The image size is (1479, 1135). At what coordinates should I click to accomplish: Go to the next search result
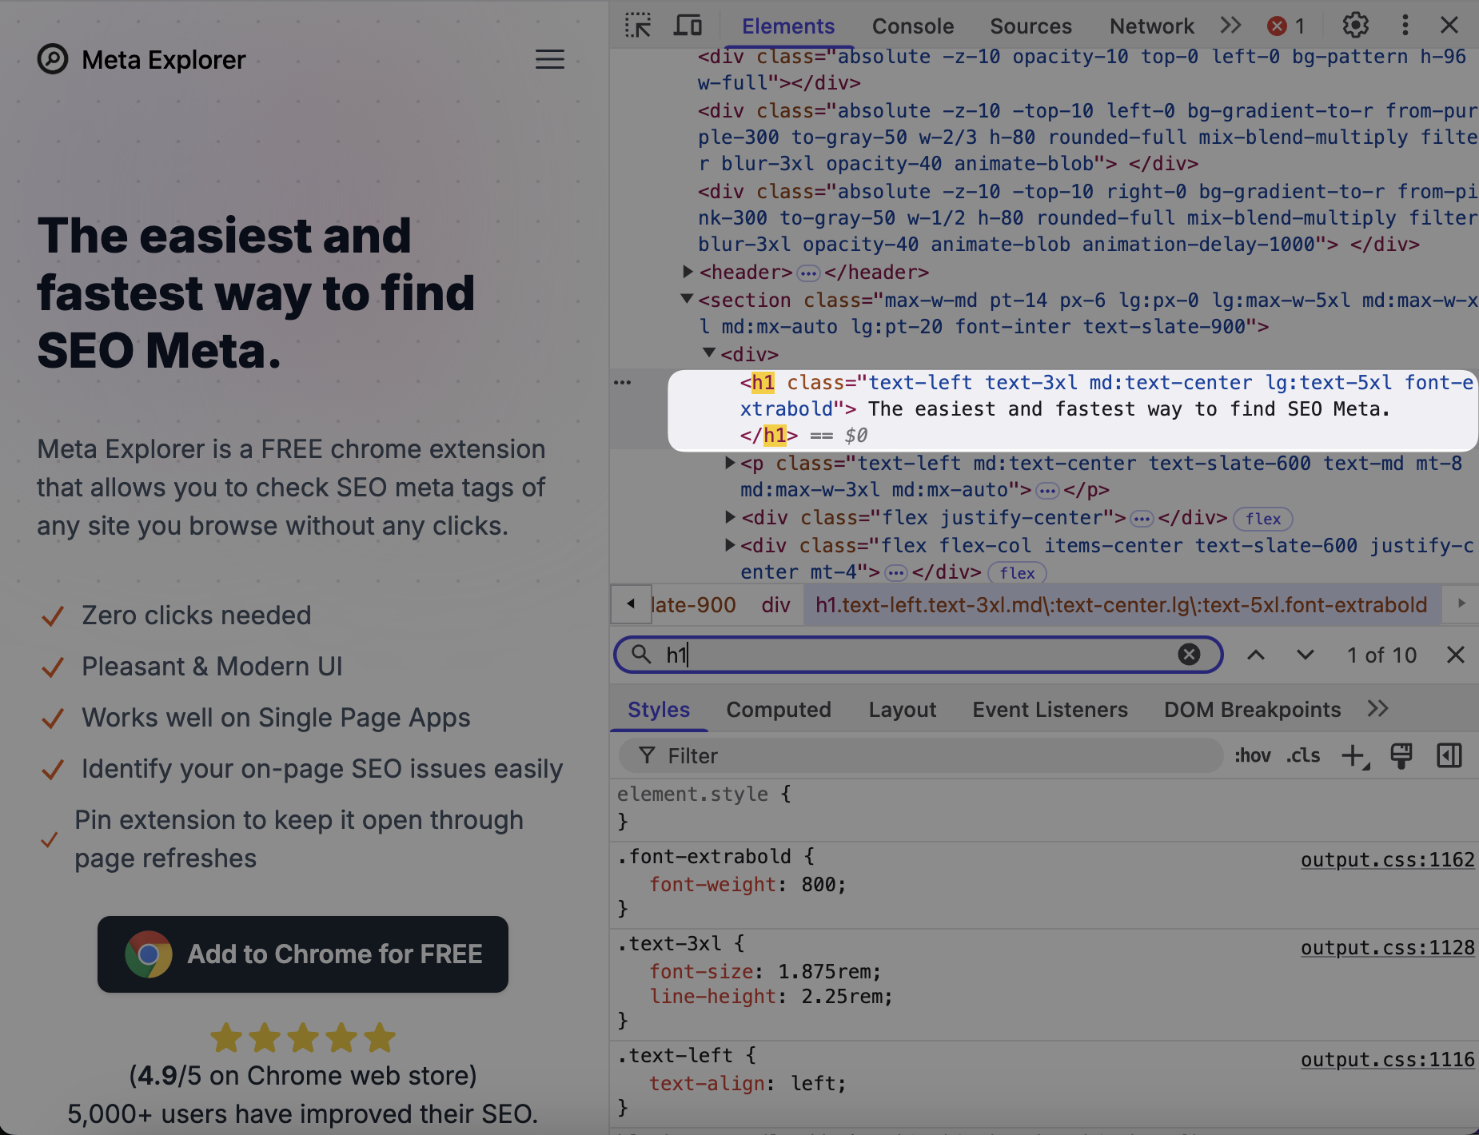[1306, 655]
